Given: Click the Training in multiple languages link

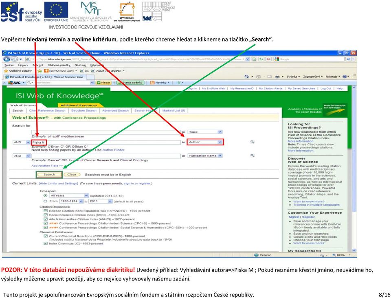Looking at the screenshot, I should (x=316, y=204).
